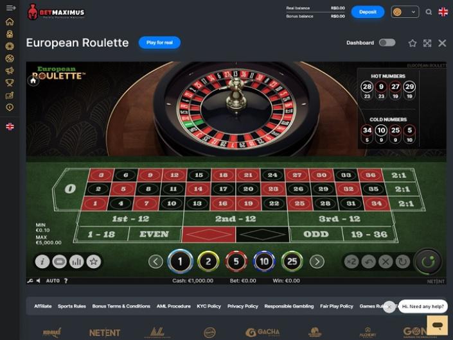
Task: Expand the sidebar hamburger menu
Action: click(x=11, y=8)
